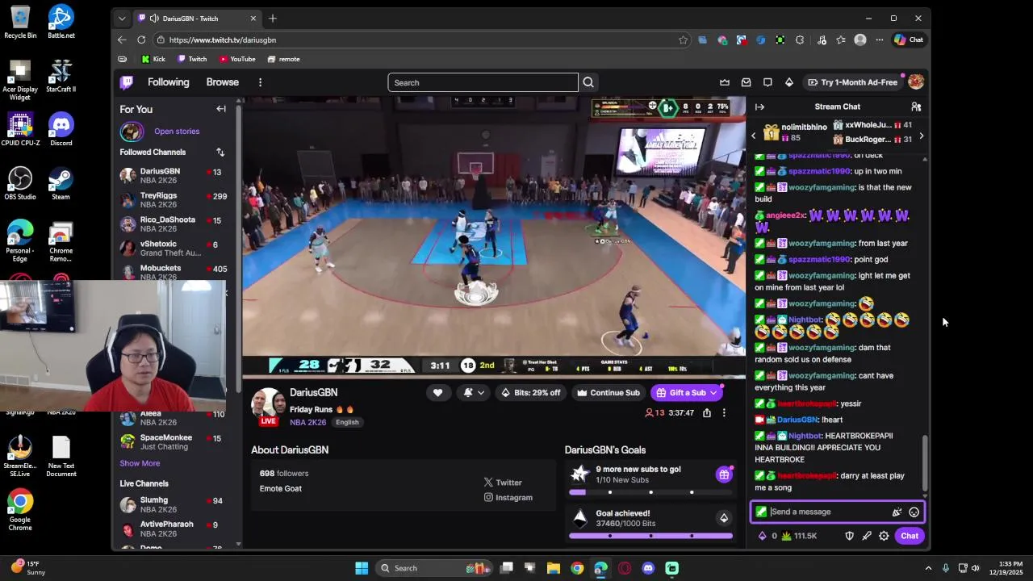1033x581 pixels.
Task: Open Rico_DaShoota followed channel
Action: (x=174, y=224)
